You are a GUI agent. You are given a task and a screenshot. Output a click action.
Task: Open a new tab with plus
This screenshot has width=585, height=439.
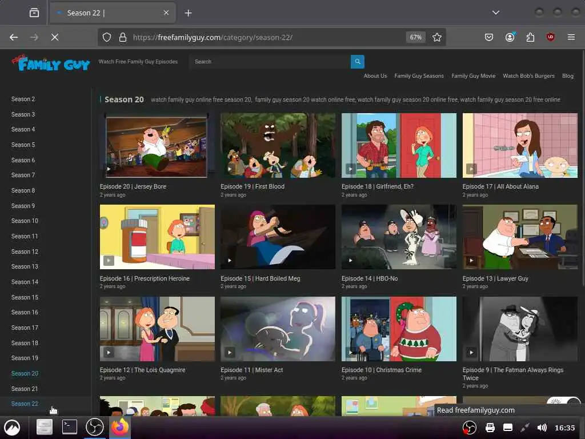tap(188, 13)
